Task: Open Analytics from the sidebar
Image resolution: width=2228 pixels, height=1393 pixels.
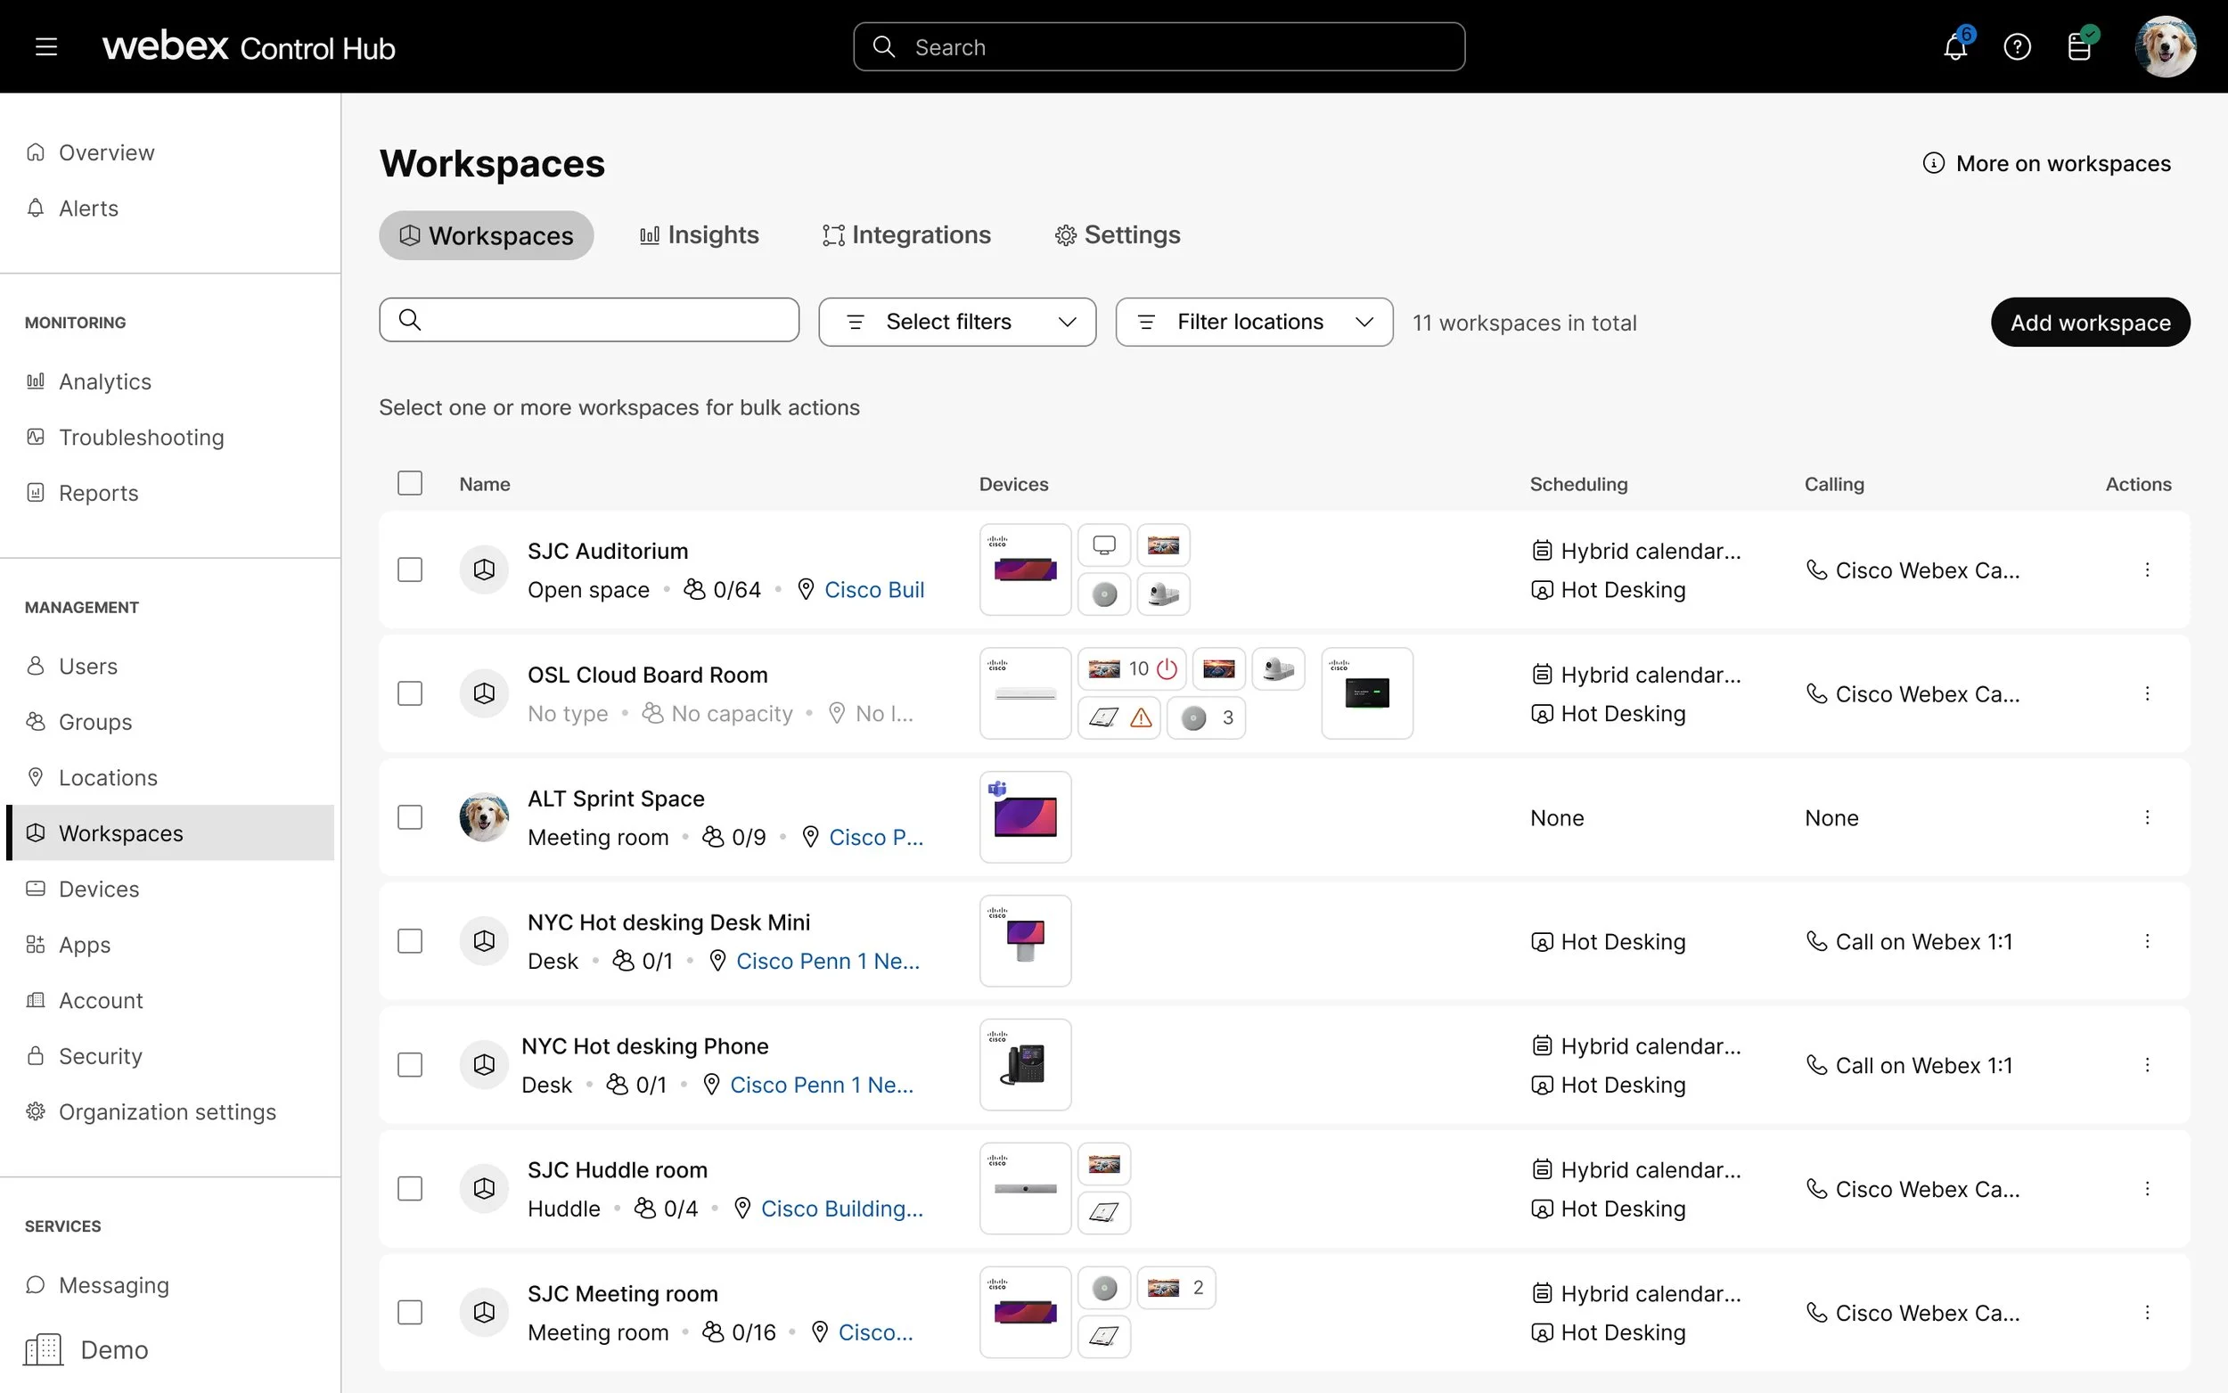Action: (104, 381)
